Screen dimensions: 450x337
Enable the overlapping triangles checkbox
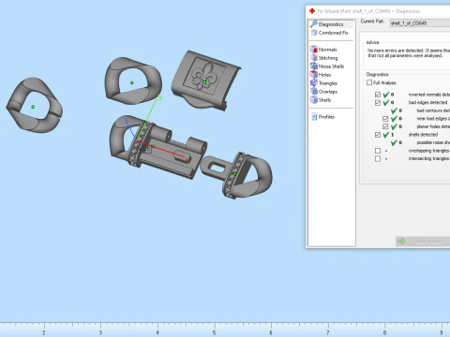pyautogui.click(x=378, y=151)
